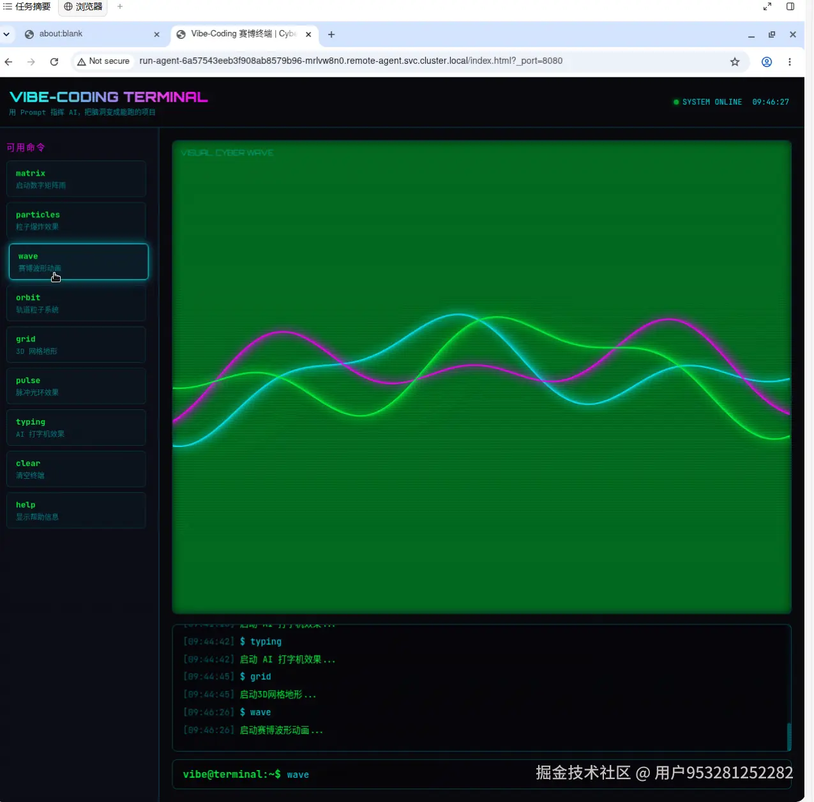The width and height of the screenshot is (814, 802).
Task: Click the '启动 AI 打字机效果...' log line
Action: point(287,660)
